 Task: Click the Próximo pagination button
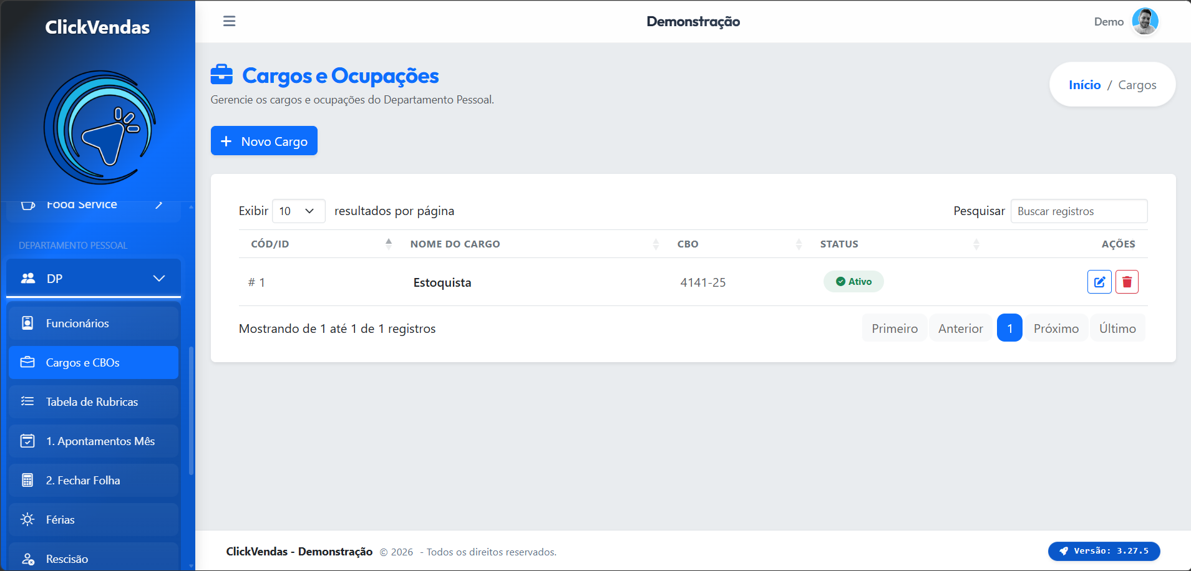[x=1056, y=328]
